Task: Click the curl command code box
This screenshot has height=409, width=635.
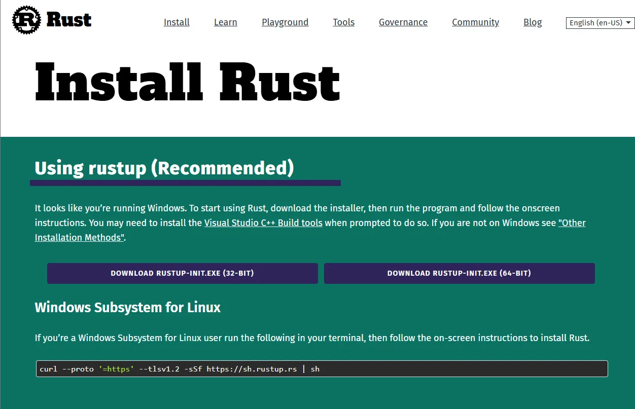Action: point(322,368)
